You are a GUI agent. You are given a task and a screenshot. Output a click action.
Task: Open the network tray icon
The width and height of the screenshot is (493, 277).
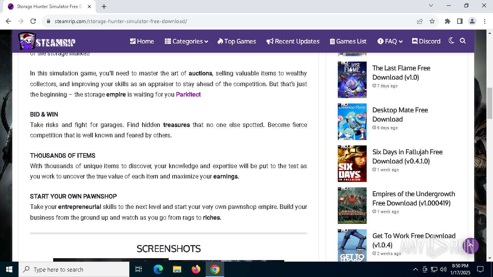point(434,269)
